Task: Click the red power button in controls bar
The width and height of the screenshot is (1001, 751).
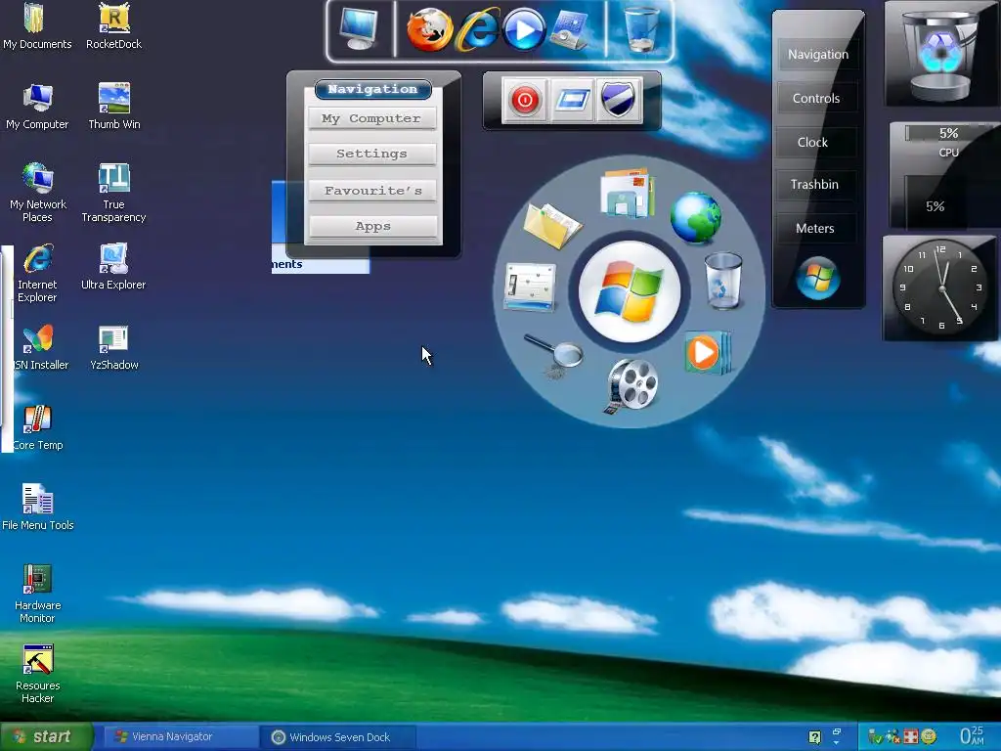Action: pos(525,100)
